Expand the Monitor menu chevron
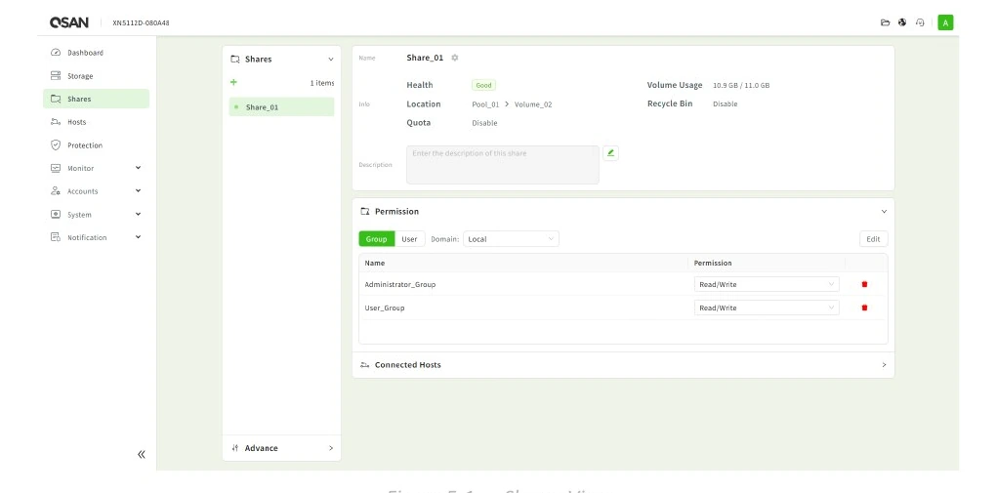The height and width of the screenshot is (493, 996). click(138, 168)
